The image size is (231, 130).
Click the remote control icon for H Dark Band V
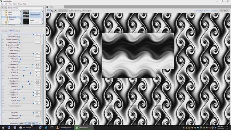click(x=3, y=53)
